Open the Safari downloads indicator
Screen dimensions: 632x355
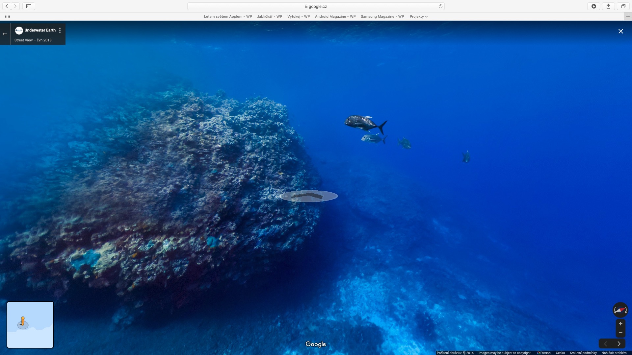tap(594, 6)
